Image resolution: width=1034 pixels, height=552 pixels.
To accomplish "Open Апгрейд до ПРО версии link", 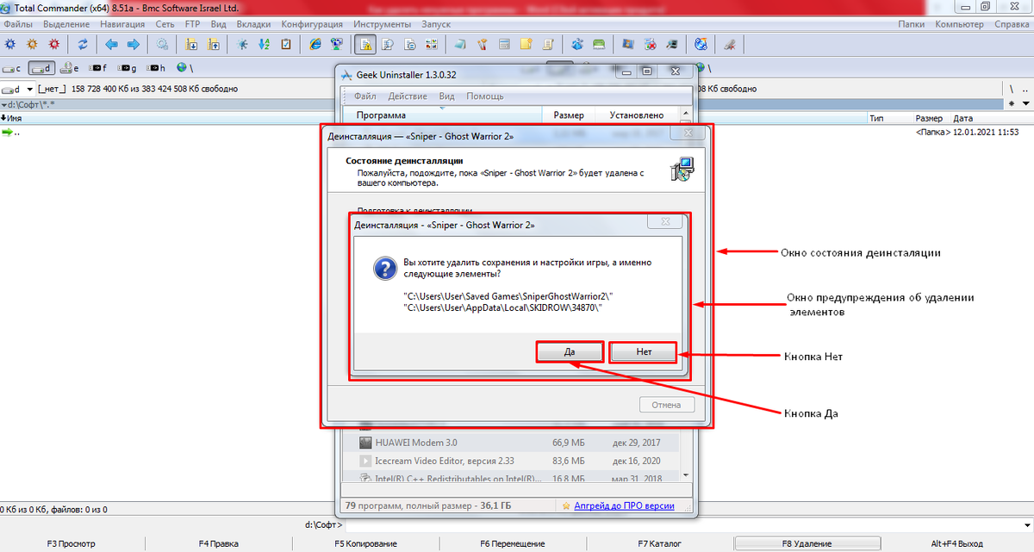I will pyautogui.click(x=624, y=506).
